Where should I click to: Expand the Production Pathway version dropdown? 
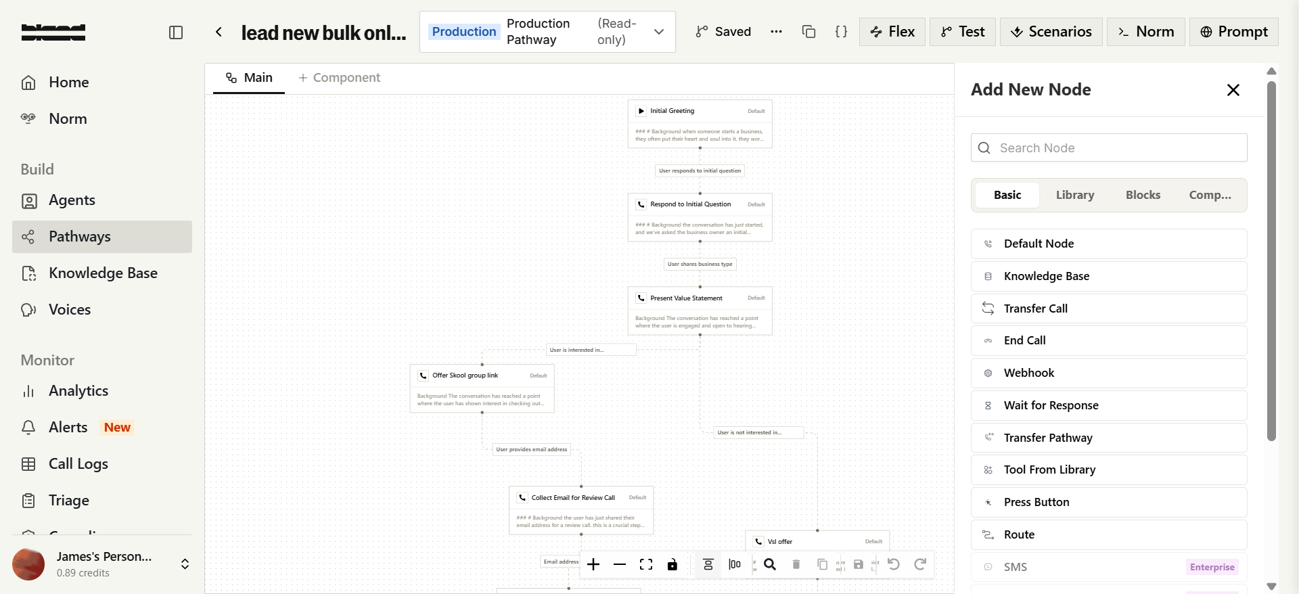coord(547,32)
